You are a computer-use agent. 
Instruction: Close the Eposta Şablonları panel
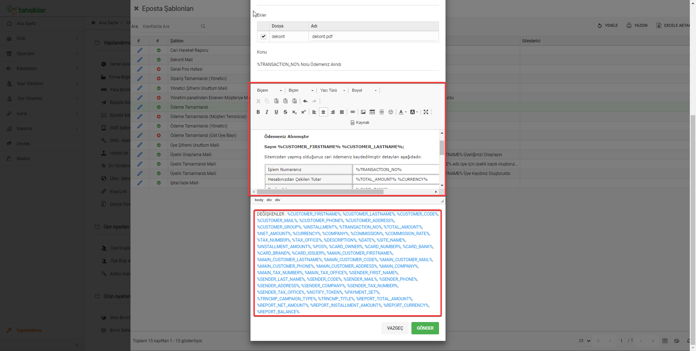pos(136,8)
